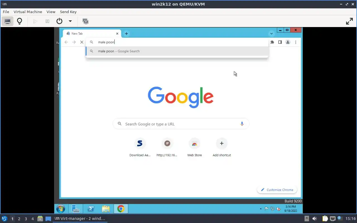Switch to host workspace 2
357x223 pixels.
point(19,219)
